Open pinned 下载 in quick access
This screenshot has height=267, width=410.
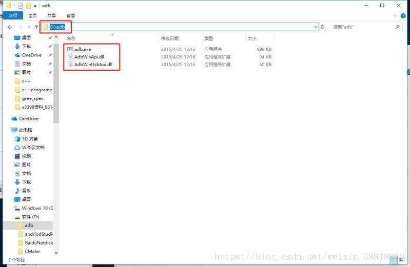[26, 47]
